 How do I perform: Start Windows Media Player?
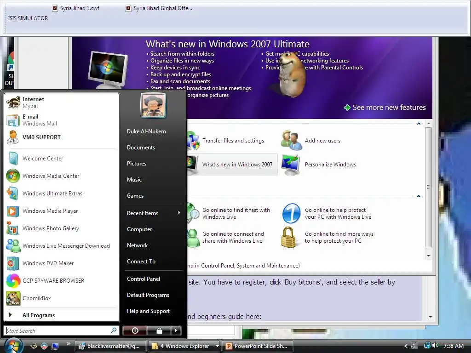coord(62,211)
